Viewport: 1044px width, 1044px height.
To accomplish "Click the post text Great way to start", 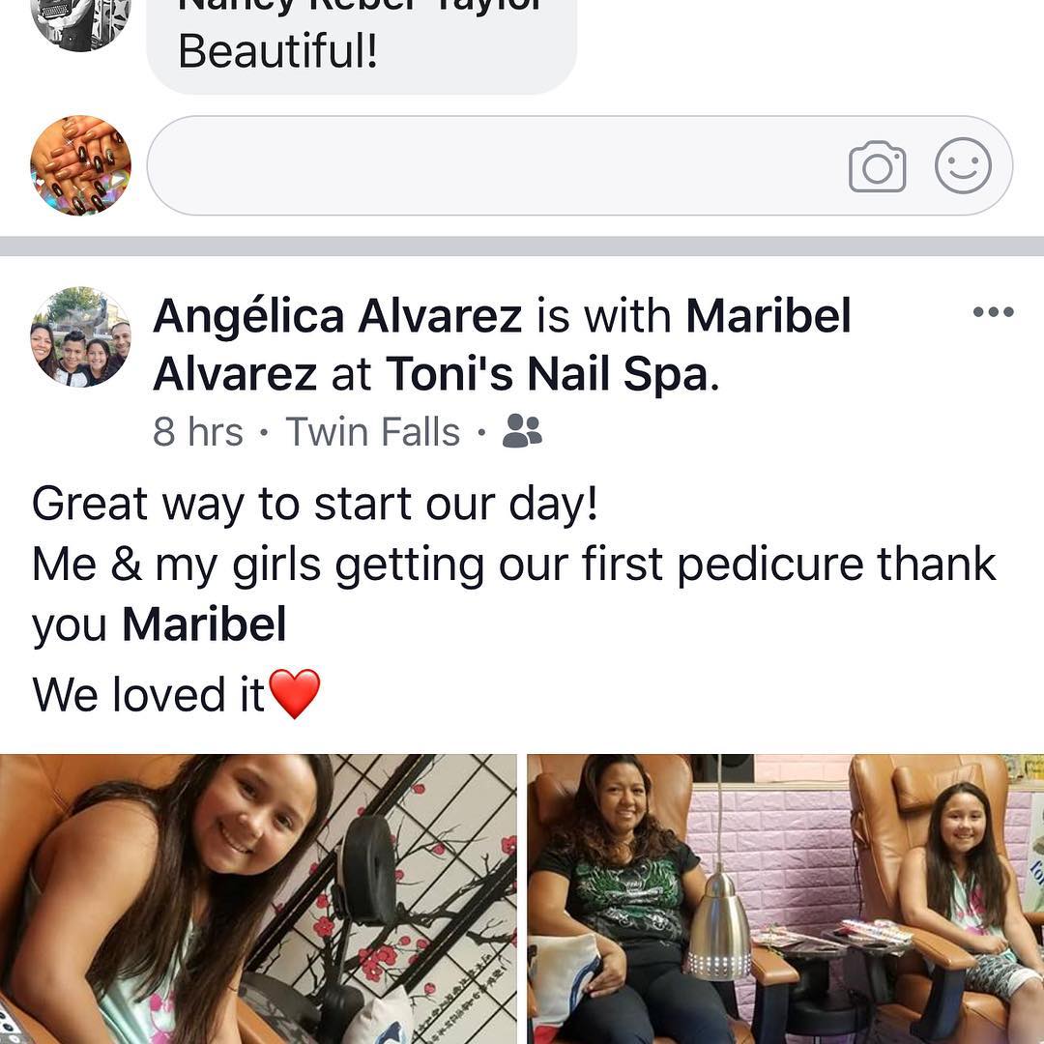I will (315, 504).
